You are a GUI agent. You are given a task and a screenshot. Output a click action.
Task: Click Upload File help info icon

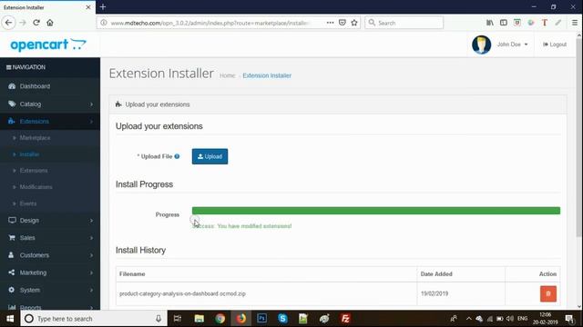tap(177, 156)
